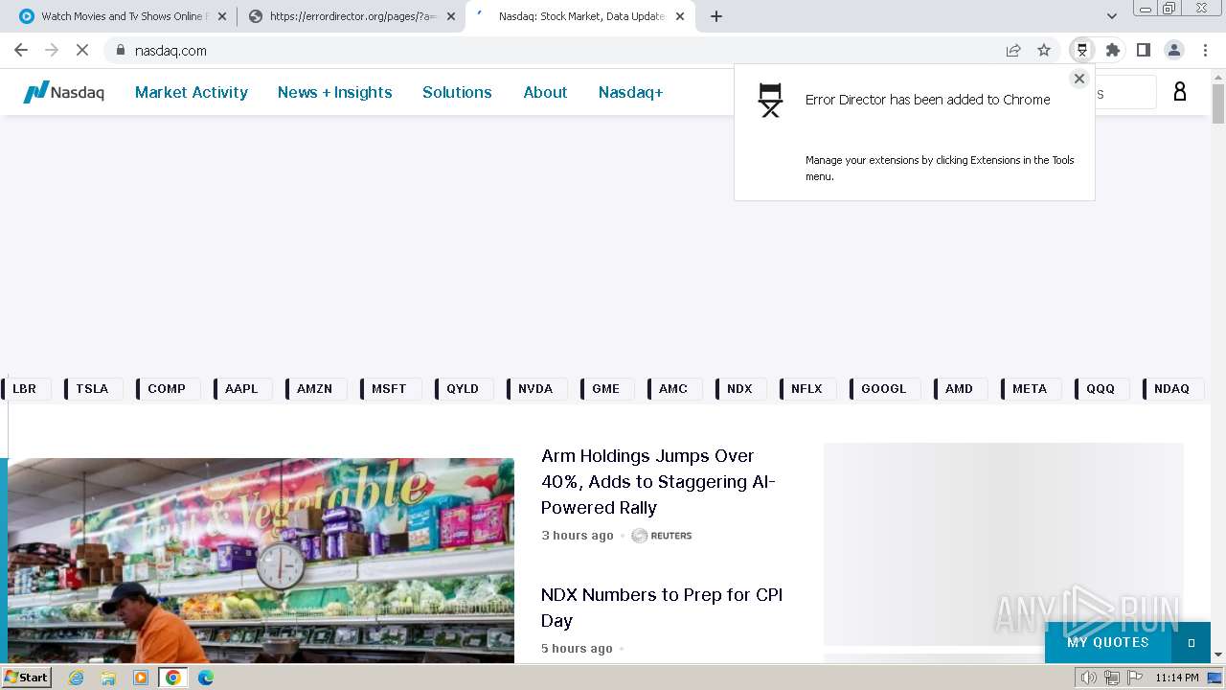Click the padlock site info icon
The width and height of the screenshot is (1226, 690).
click(120, 50)
